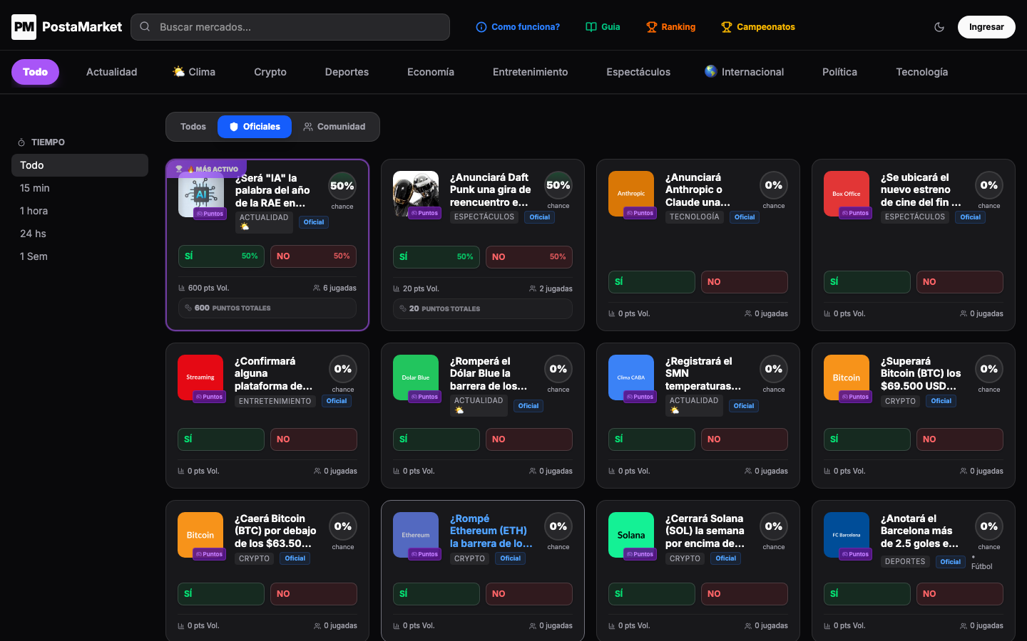Choose the 1 hora time filter

tap(80, 211)
